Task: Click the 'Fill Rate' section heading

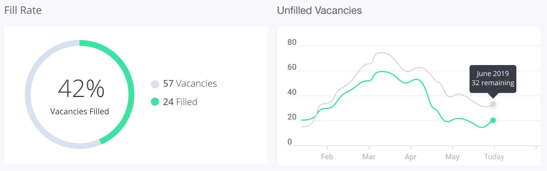Action: point(23,10)
